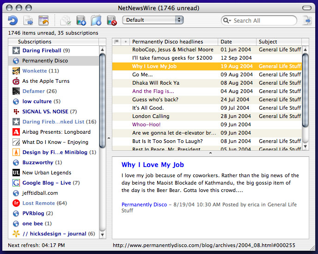
Task: Click the subscriptions list scroll-down arrow
Action: pyautogui.click(x=103, y=235)
